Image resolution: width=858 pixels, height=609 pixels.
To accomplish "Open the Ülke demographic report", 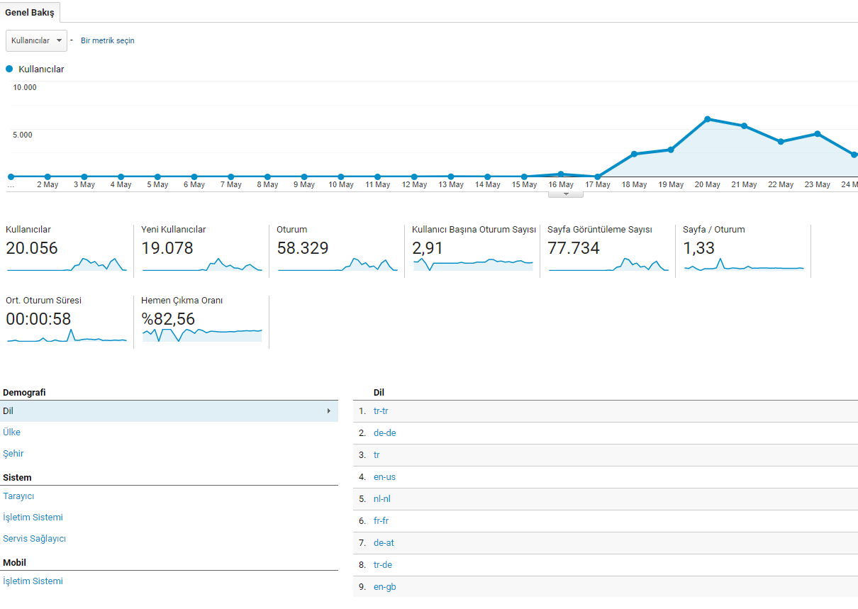I will [12, 432].
